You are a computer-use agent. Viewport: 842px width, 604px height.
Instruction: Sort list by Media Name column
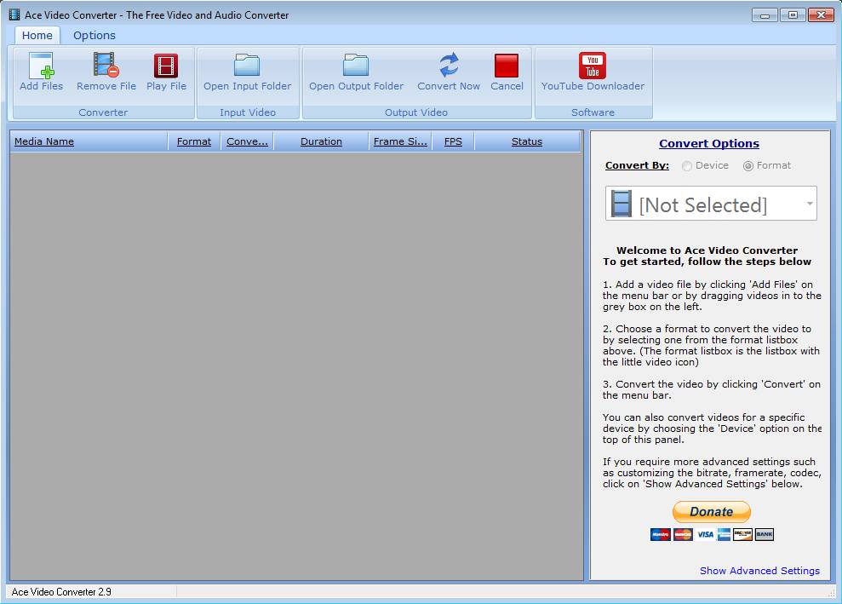pos(44,141)
